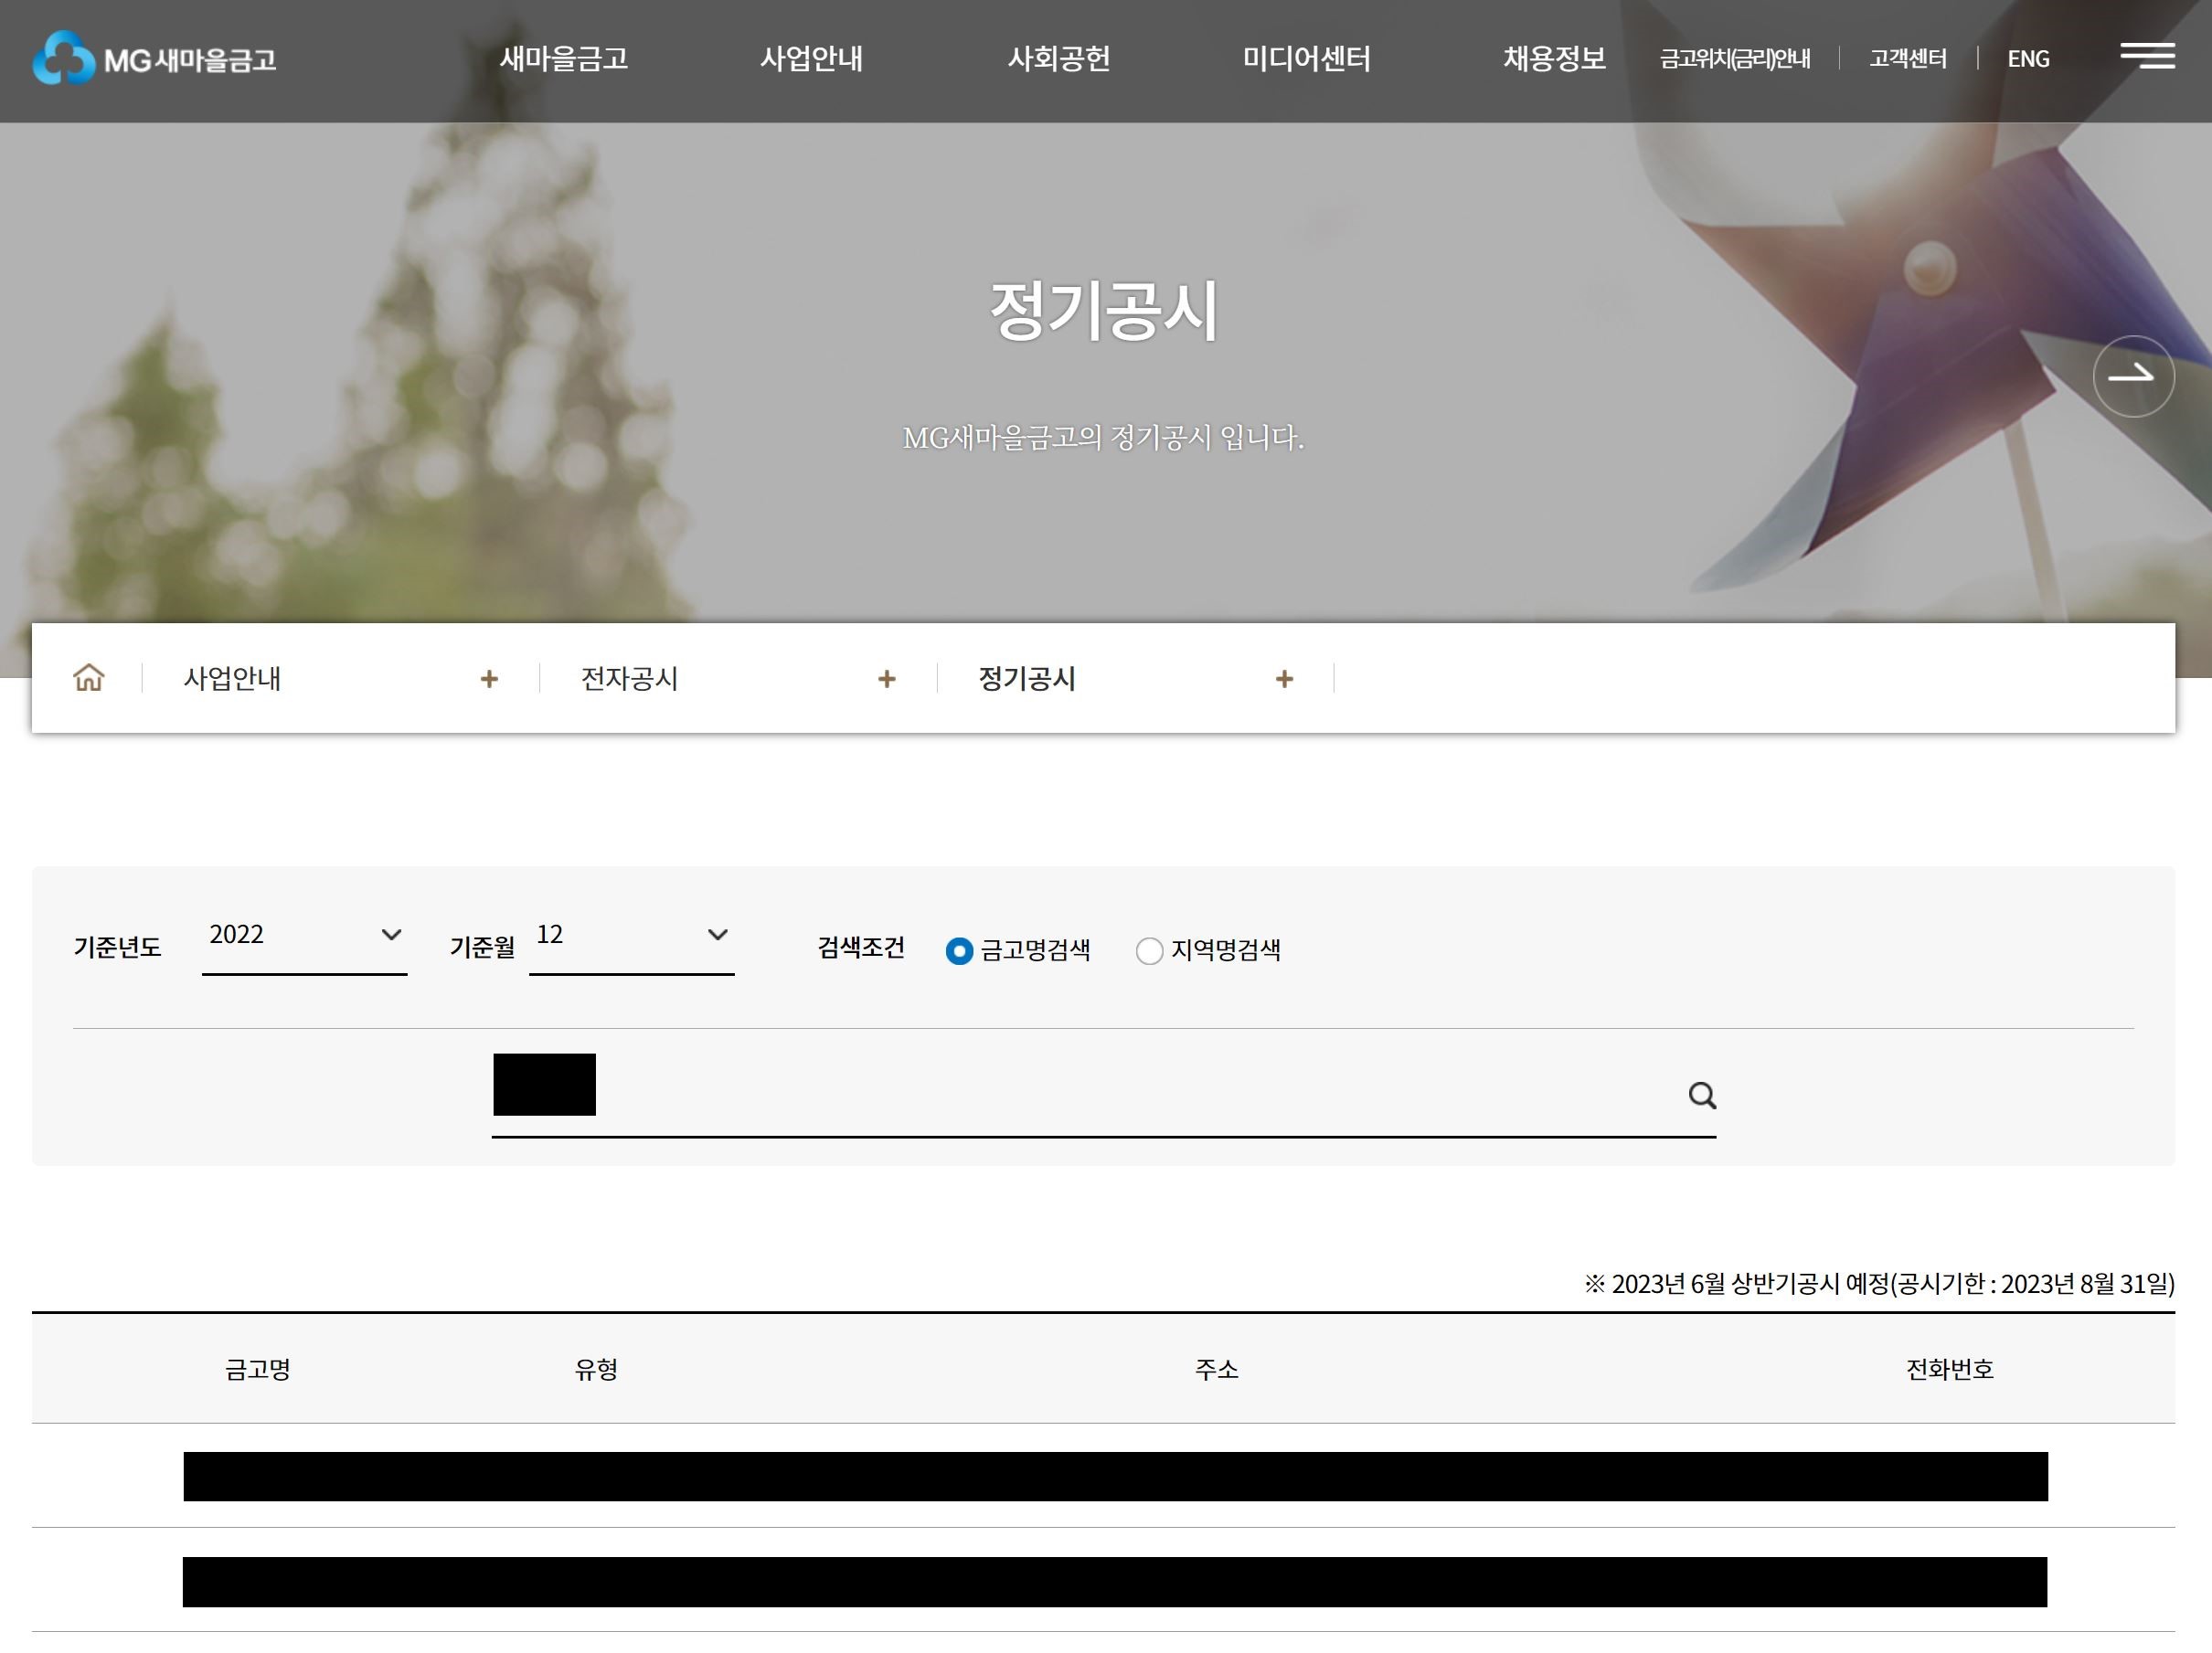Click the arrow button on the banner
The height and width of the screenshot is (1653, 2212).
coord(2133,376)
